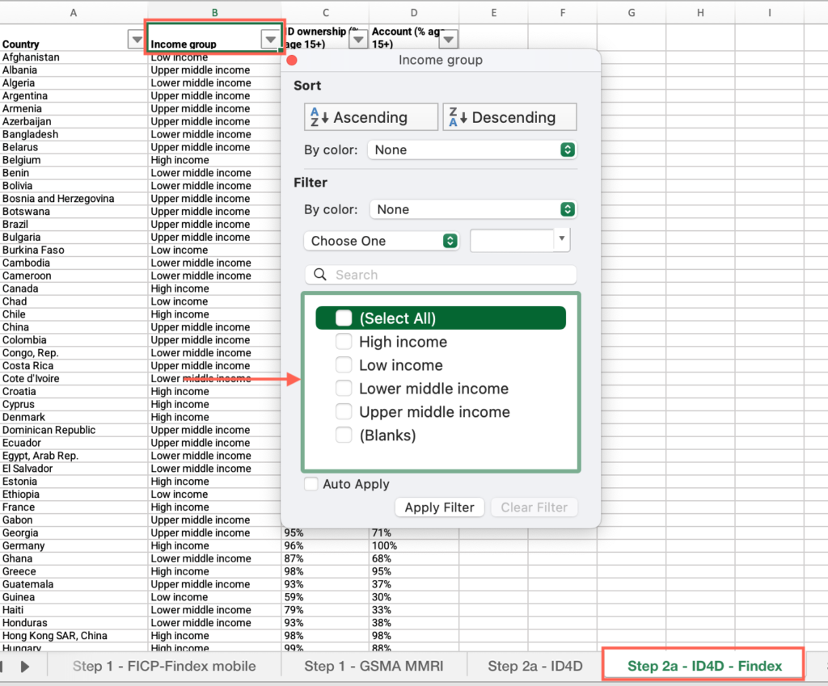
Task: Open the Income group column filter arrow
Action: pyautogui.click(x=270, y=40)
